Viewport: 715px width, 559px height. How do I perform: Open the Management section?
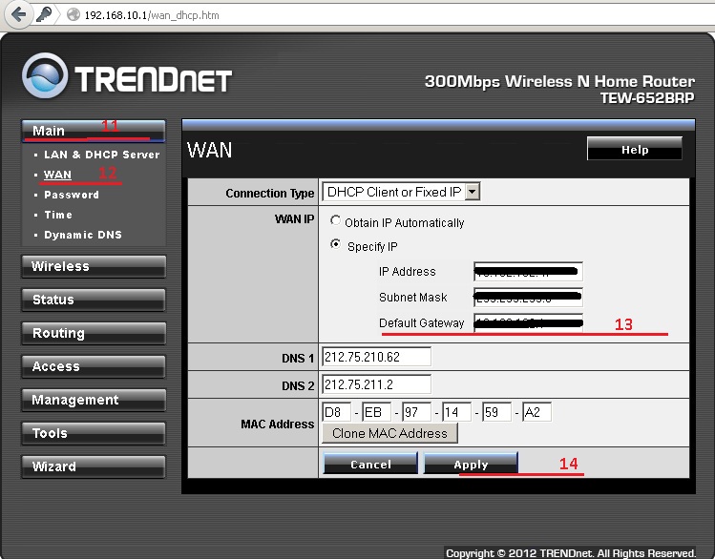pos(93,400)
